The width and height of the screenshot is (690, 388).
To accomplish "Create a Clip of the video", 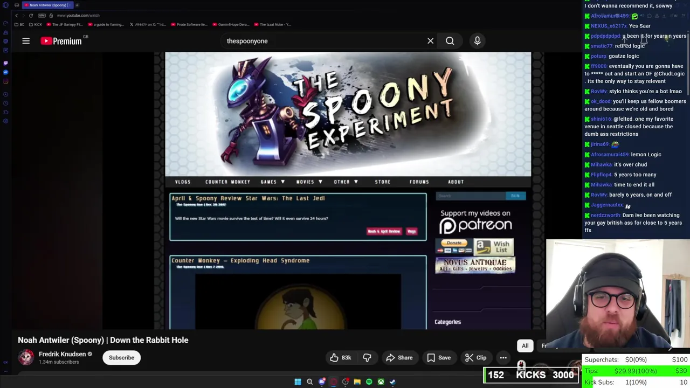I will (475, 358).
